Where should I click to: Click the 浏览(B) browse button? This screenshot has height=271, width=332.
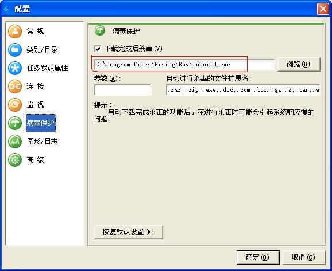click(299, 64)
